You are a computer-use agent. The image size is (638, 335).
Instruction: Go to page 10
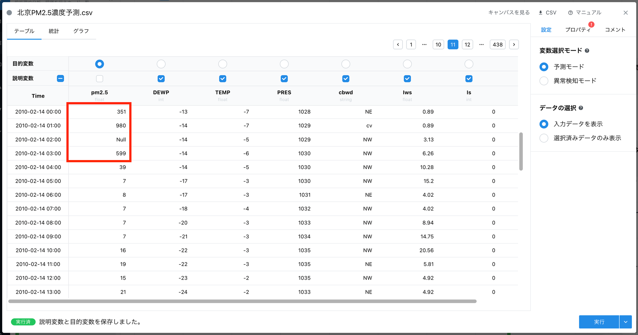click(x=438, y=44)
